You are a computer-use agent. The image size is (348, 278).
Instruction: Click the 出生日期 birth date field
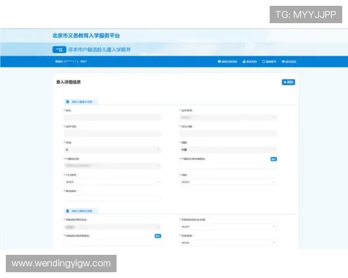coord(228,133)
